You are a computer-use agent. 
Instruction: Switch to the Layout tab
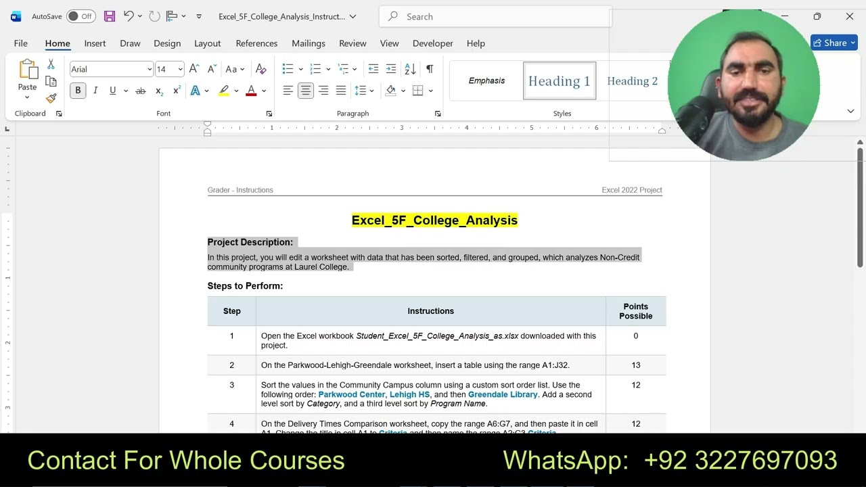click(x=208, y=43)
